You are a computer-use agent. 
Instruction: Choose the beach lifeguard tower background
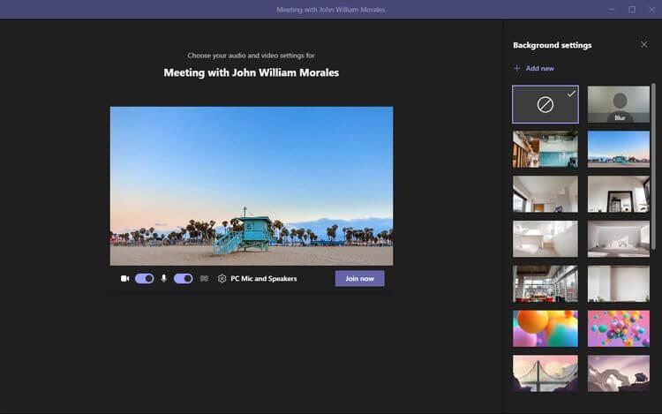pyautogui.click(x=619, y=149)
